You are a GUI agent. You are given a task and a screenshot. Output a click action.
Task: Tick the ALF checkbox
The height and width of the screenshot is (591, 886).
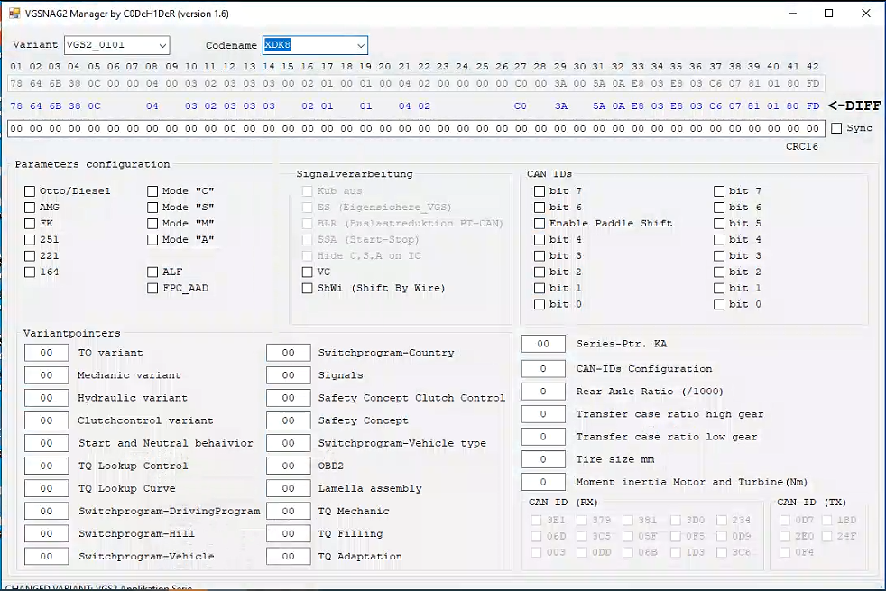point(154,272)
